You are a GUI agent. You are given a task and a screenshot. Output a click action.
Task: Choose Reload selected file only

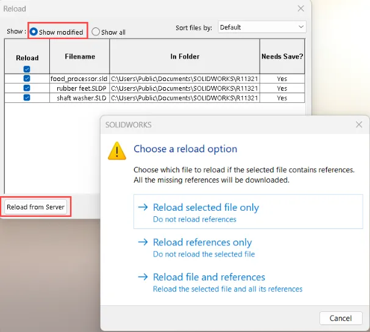pyautogui.click(x=248, y=211)
